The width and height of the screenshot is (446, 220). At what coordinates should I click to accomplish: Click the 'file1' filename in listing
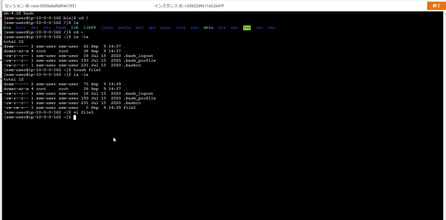(x=130, y=108)
